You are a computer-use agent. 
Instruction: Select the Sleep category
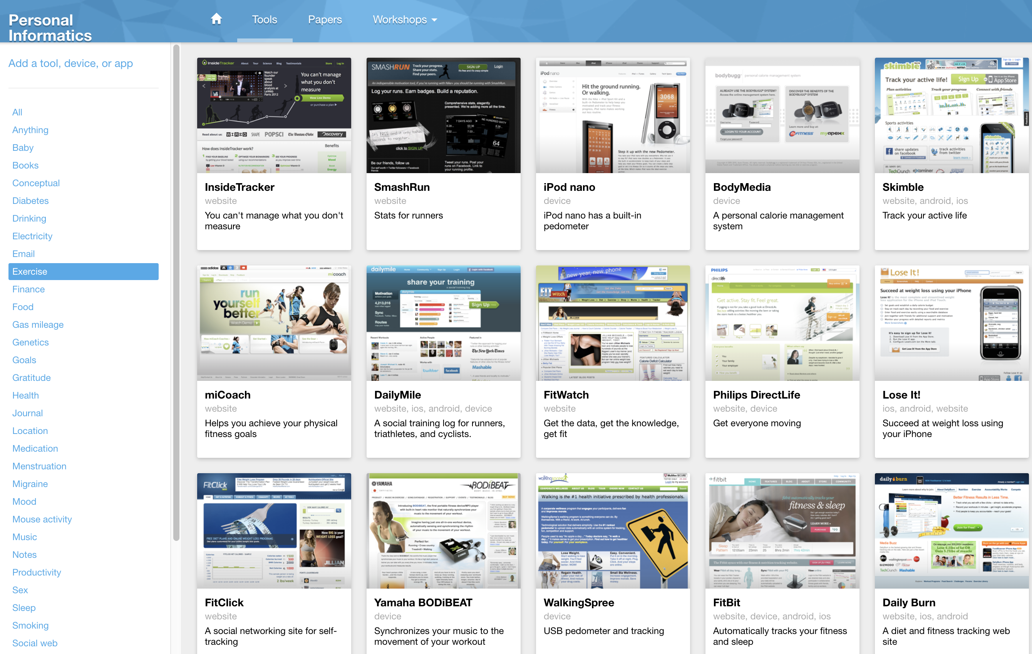coord(24,608)
